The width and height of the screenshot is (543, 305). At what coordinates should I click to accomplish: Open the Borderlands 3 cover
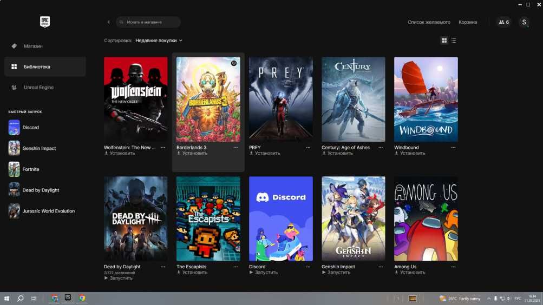coord(208,100)
